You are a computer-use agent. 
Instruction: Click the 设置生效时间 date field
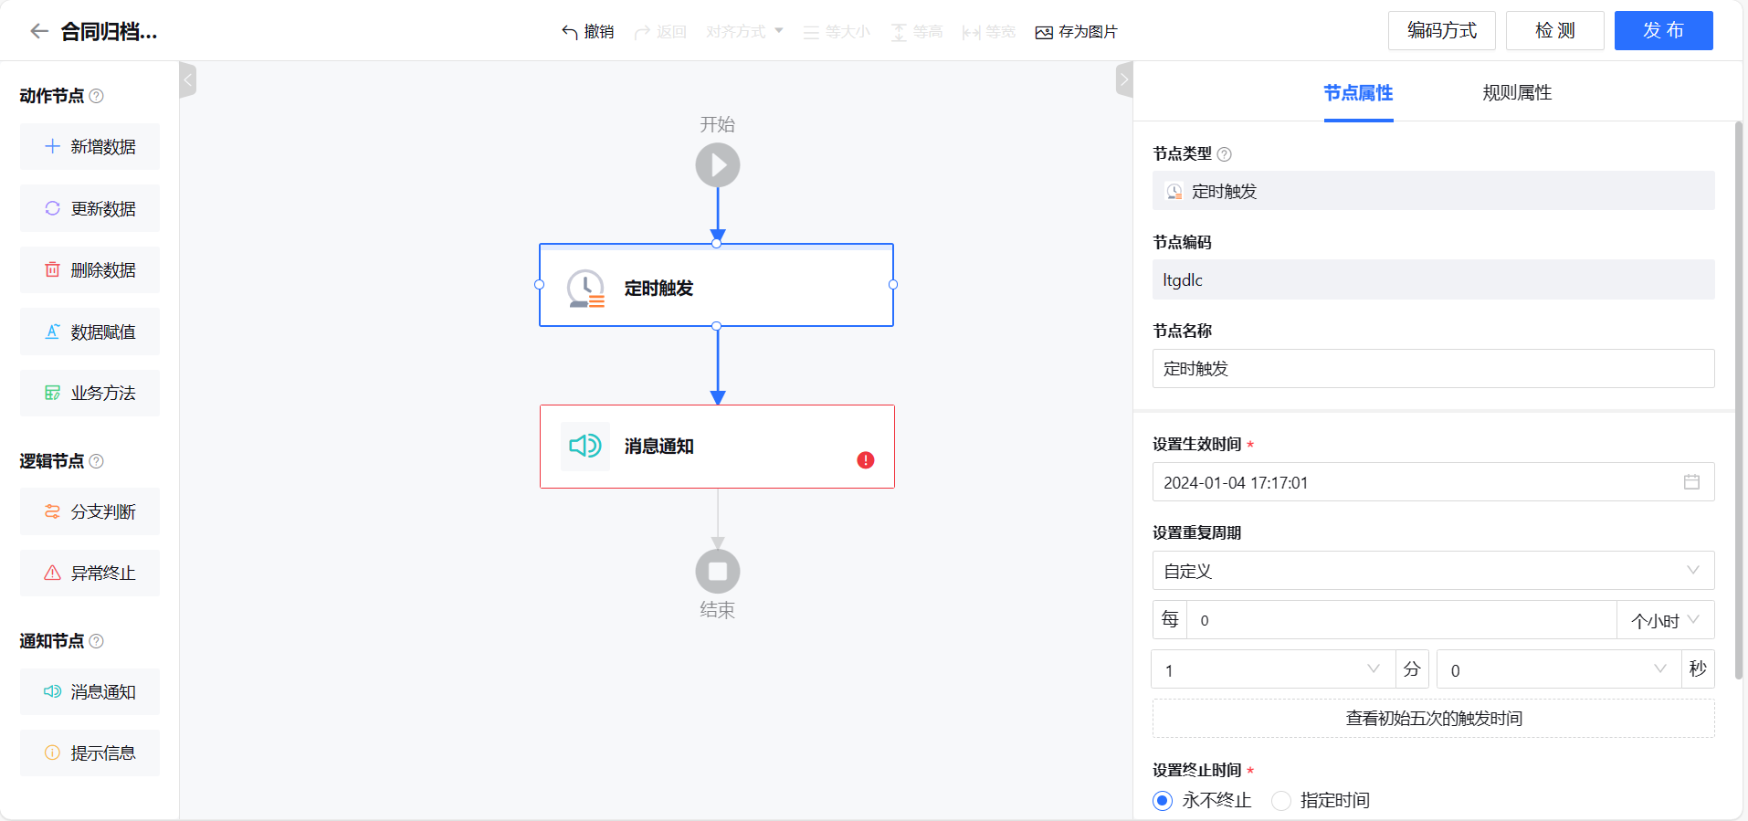click(x=1433, y=482)
